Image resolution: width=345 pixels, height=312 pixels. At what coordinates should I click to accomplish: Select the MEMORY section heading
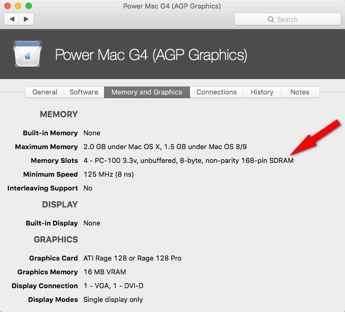click(59, 114)
